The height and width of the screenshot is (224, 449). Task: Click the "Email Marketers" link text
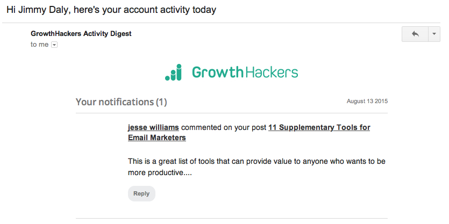coord(157,138)
